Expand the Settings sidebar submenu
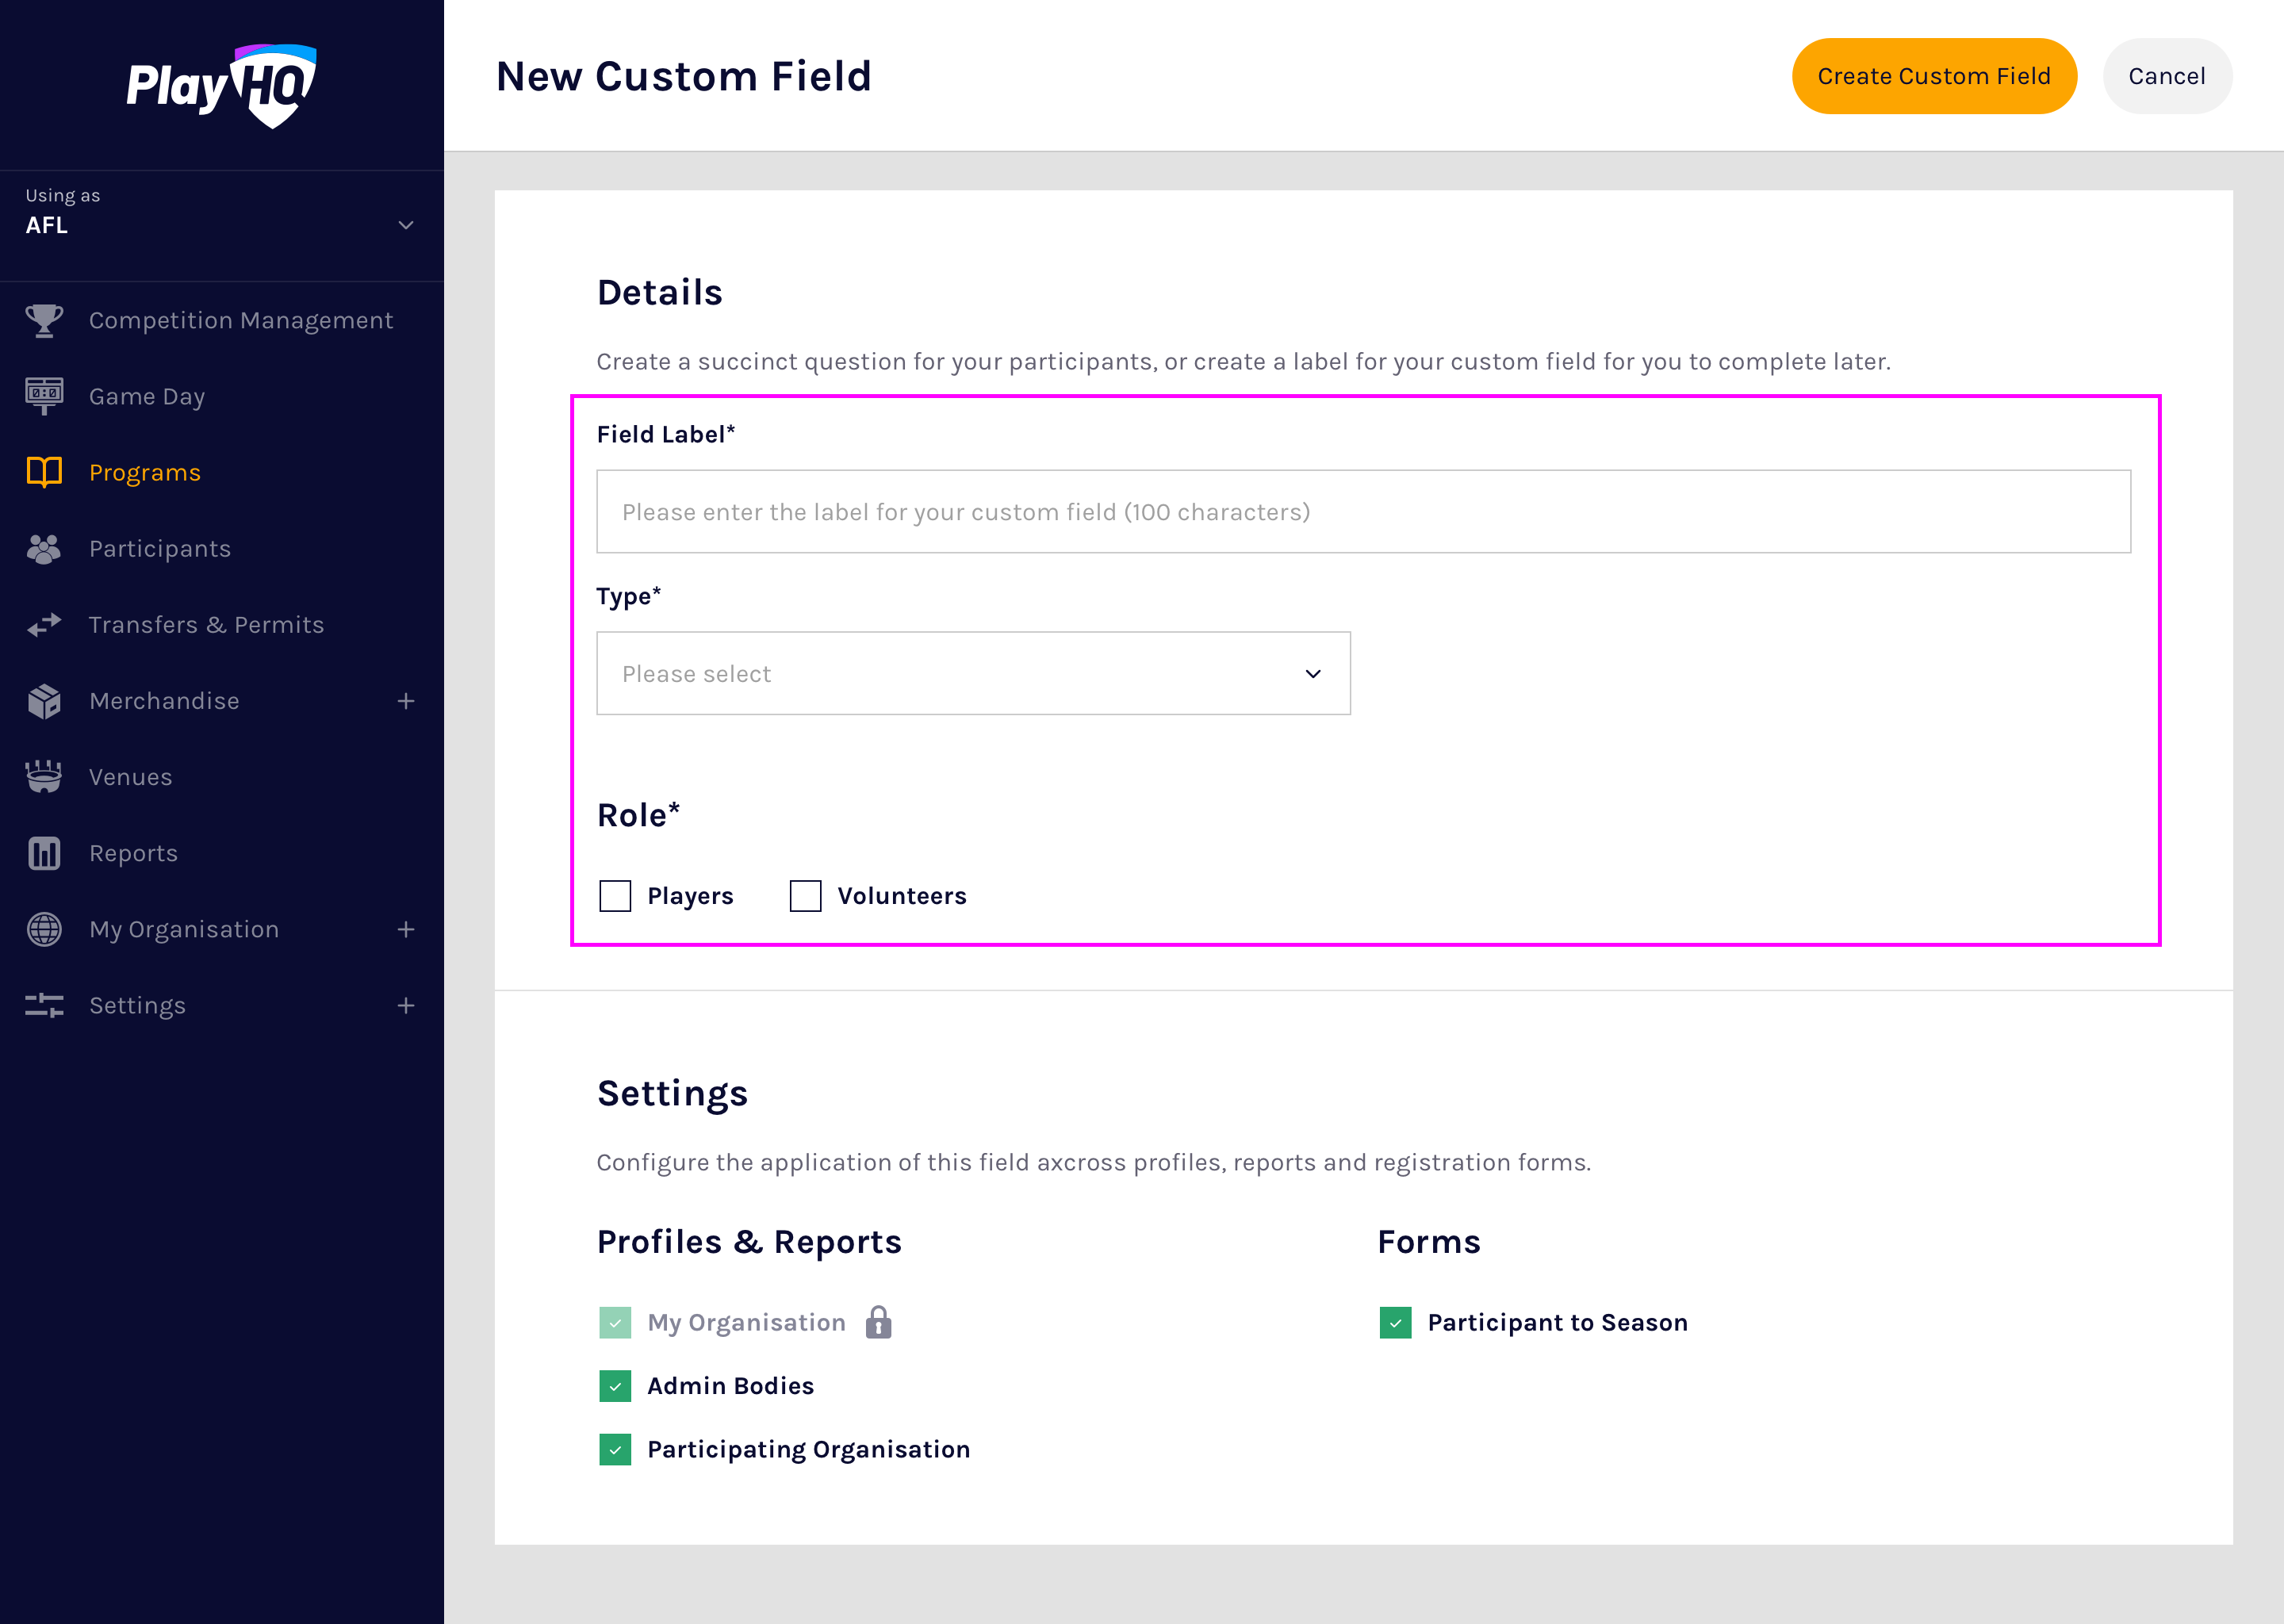2284x1624 pixels. pos(405,1005)
